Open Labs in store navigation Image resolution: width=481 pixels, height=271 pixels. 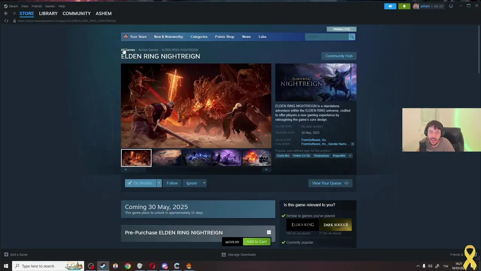click(262, 37)
